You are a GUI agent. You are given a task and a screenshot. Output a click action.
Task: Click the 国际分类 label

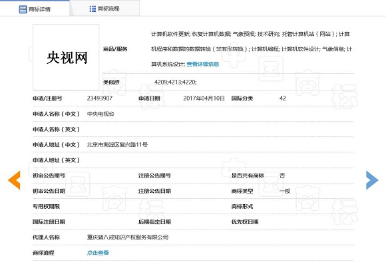pyautogui.click(x=242, y=98)
